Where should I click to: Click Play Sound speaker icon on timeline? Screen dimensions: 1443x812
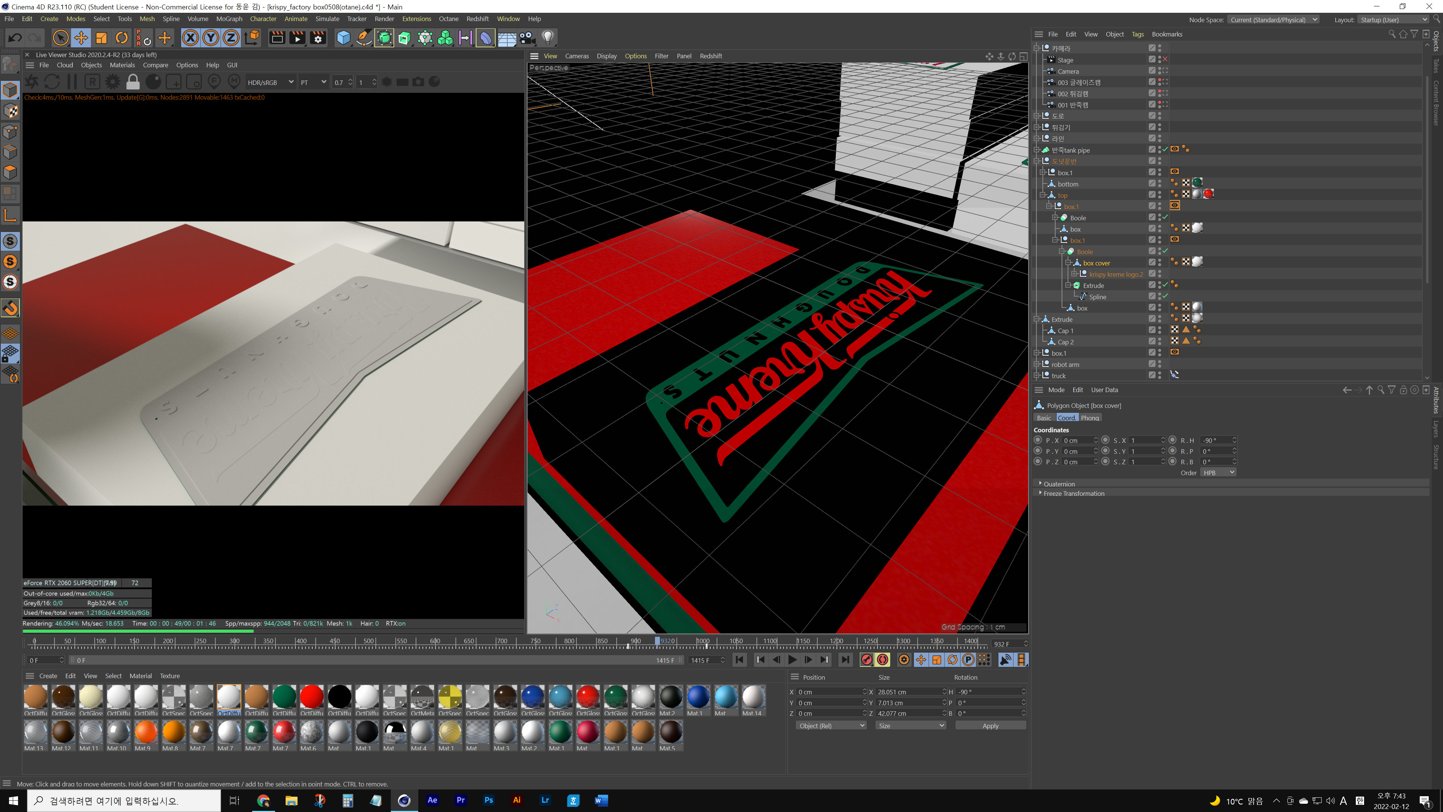coord(1006,660)
